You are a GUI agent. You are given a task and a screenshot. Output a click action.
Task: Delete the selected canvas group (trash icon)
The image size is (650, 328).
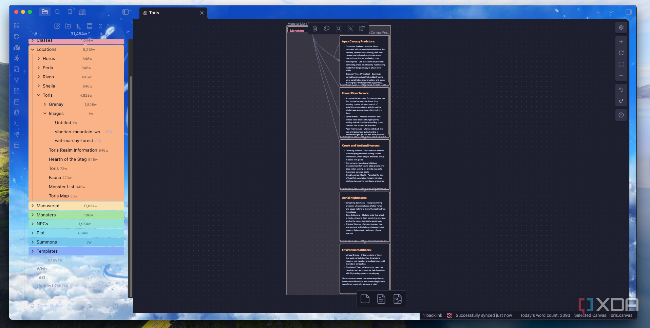pos(315,29)
